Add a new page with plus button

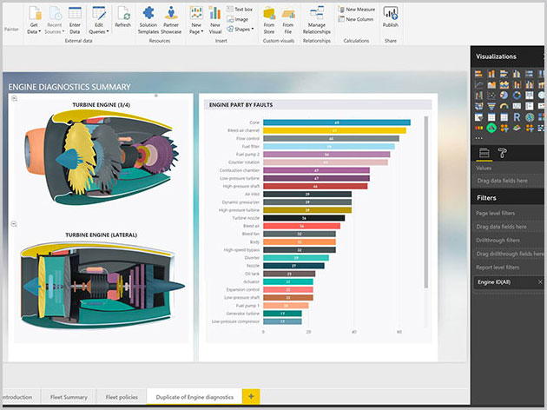251,396
